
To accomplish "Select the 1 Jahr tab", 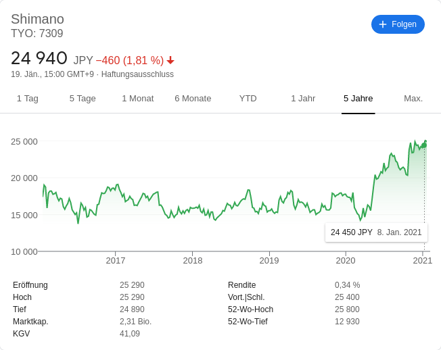I will (303, 99).
